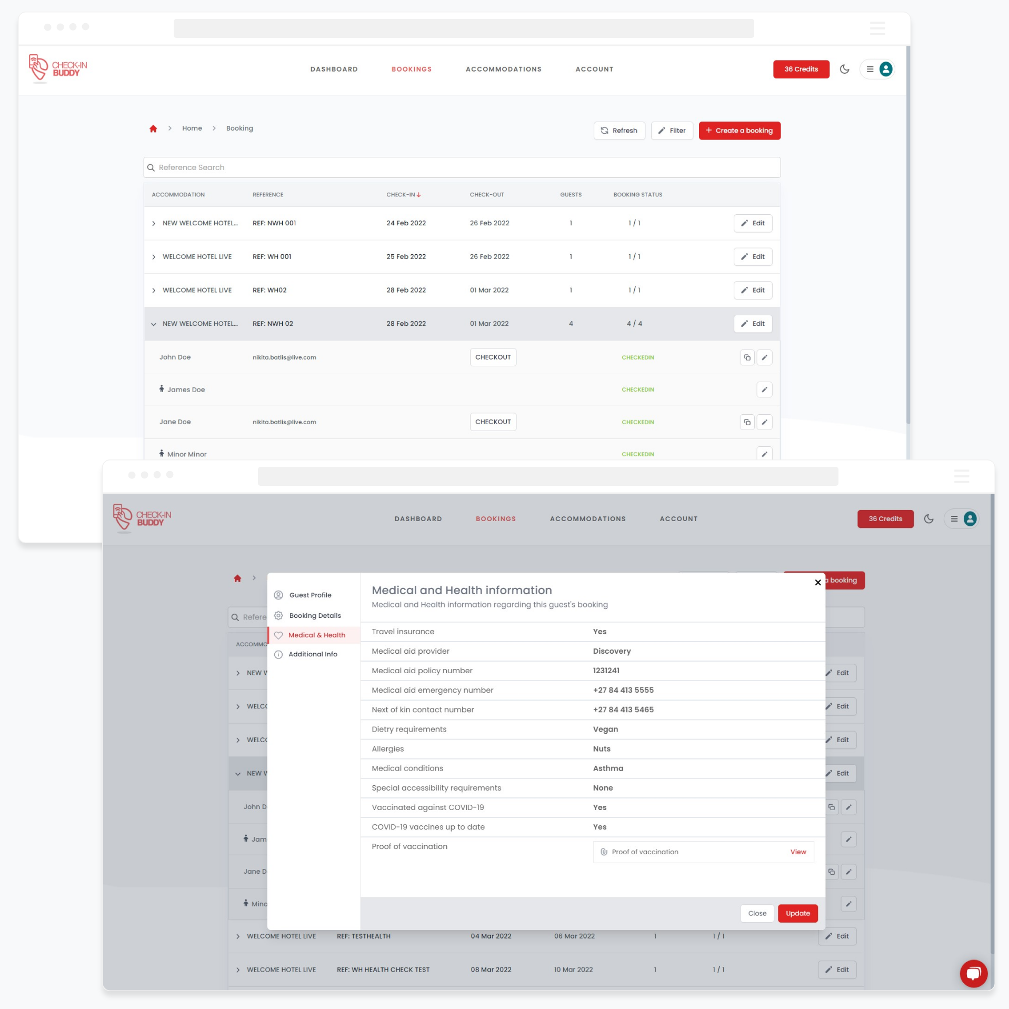Click the home icon breadcrumb in back window
This screenshot has width=1009, height=1009.
153,128
